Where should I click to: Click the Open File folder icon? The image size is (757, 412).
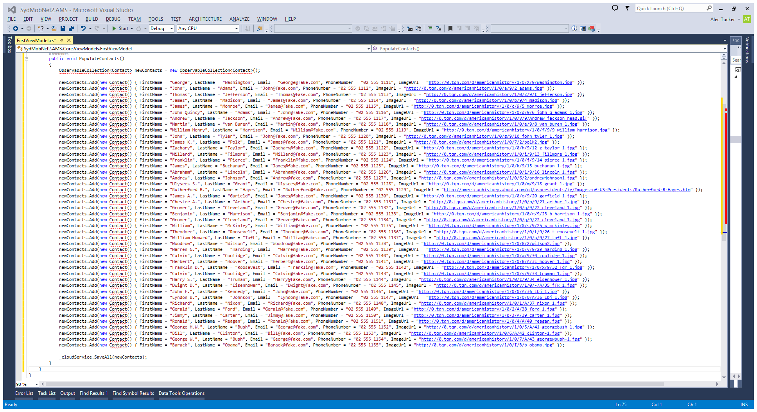[x=54, y=28]
